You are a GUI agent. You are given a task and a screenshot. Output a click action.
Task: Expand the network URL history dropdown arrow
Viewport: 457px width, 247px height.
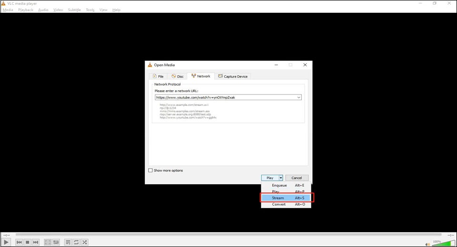coord(299,97)
